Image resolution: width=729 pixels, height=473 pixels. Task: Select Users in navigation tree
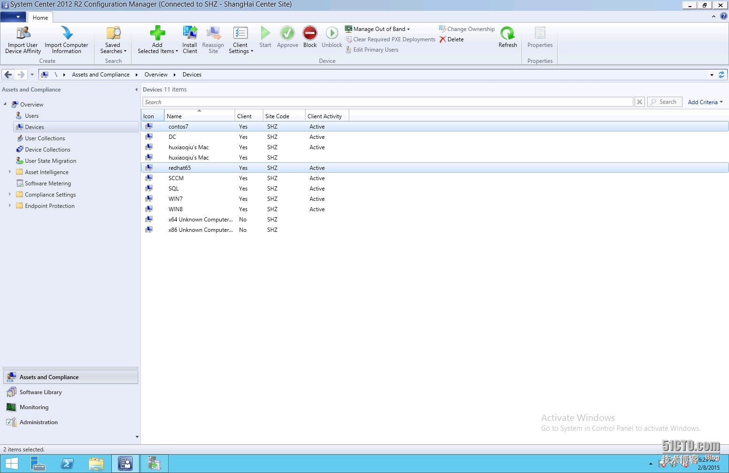click(x=32, y=116)
